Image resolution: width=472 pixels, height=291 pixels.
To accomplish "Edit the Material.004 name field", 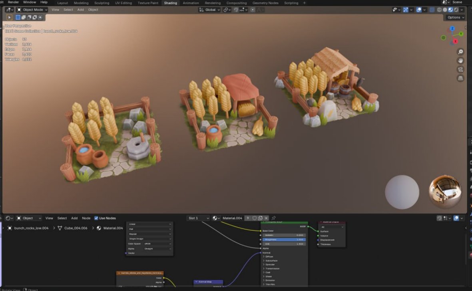I will pyautogui.click(x=232, y=218).
